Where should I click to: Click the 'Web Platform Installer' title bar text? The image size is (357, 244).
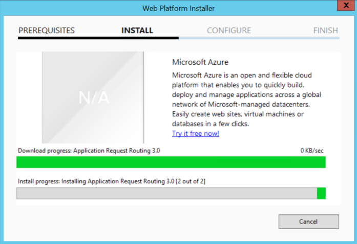coord(178,8)
